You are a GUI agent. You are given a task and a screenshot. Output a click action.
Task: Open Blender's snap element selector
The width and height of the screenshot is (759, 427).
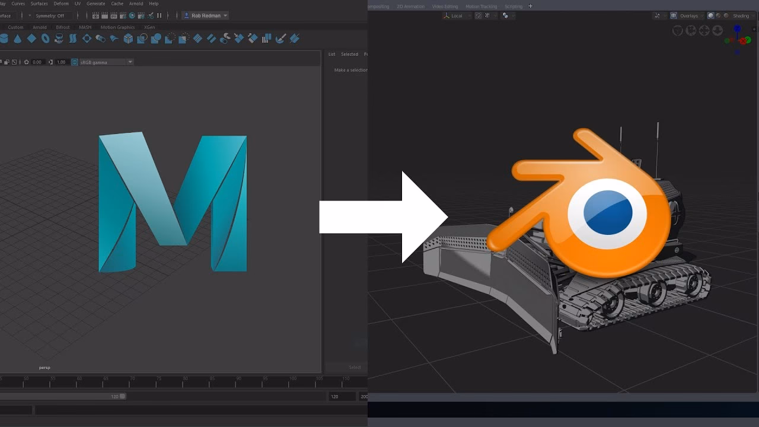(x=490, y=15)
